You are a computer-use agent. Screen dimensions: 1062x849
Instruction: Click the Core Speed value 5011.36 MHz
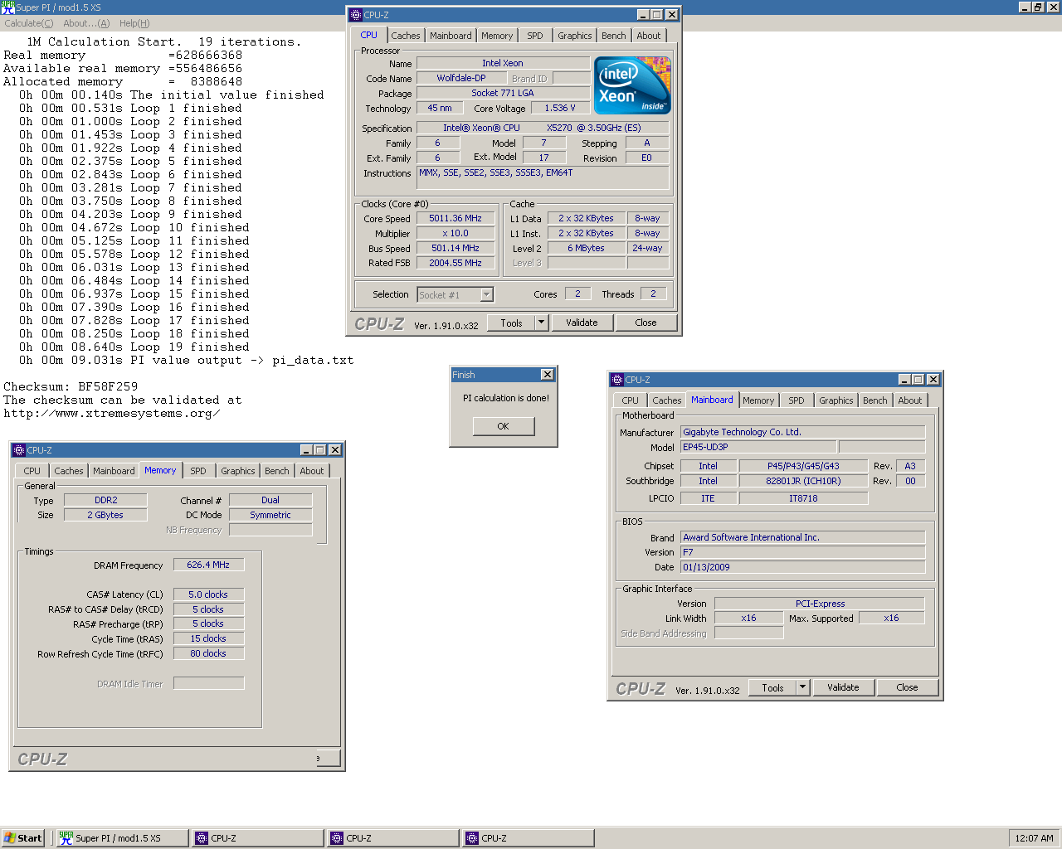(455, 219)
